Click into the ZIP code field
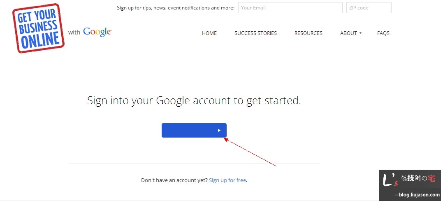 369,8
